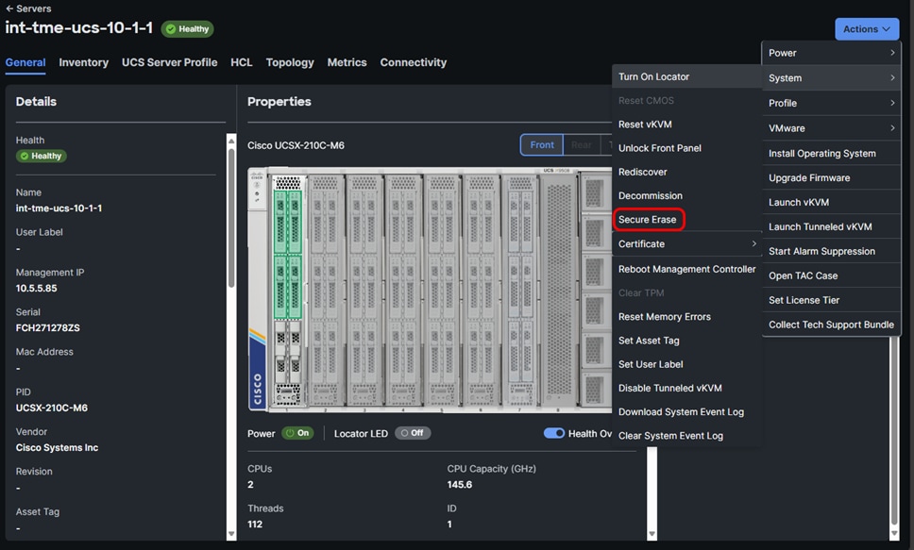Screen dimensions: 914x550
Task: Choose Reboot Management Controller
Action: 686,269
